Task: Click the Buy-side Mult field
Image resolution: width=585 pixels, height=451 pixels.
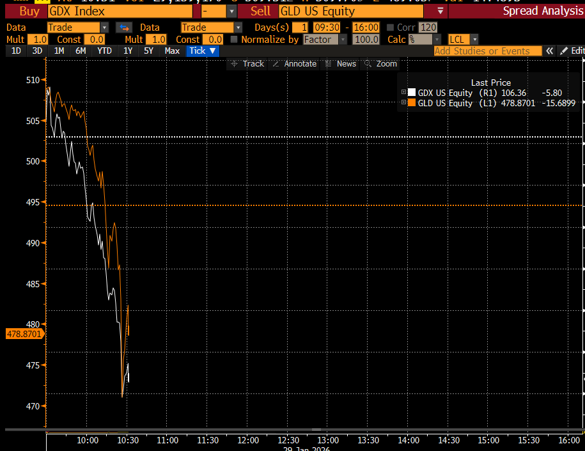Action: pos(38,40)
